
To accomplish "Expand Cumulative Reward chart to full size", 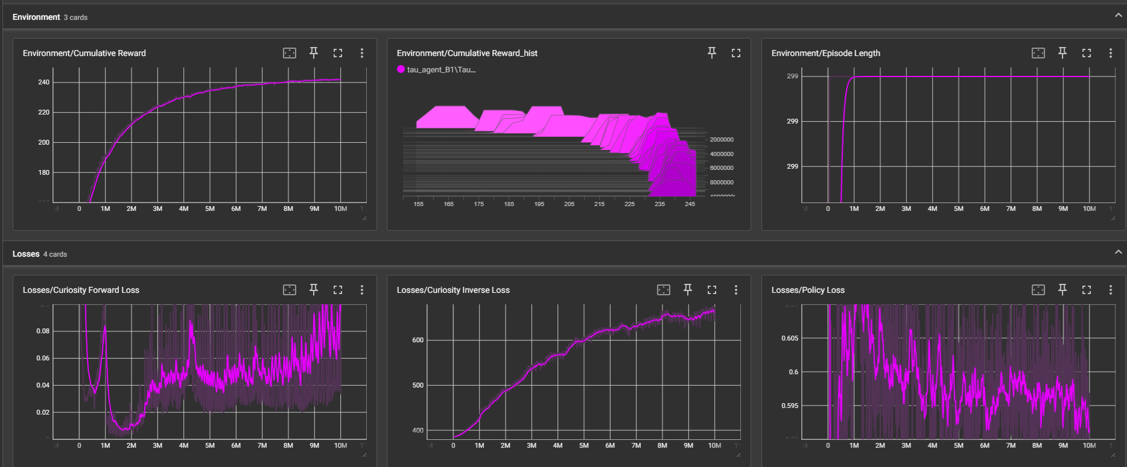I will 338,53.
